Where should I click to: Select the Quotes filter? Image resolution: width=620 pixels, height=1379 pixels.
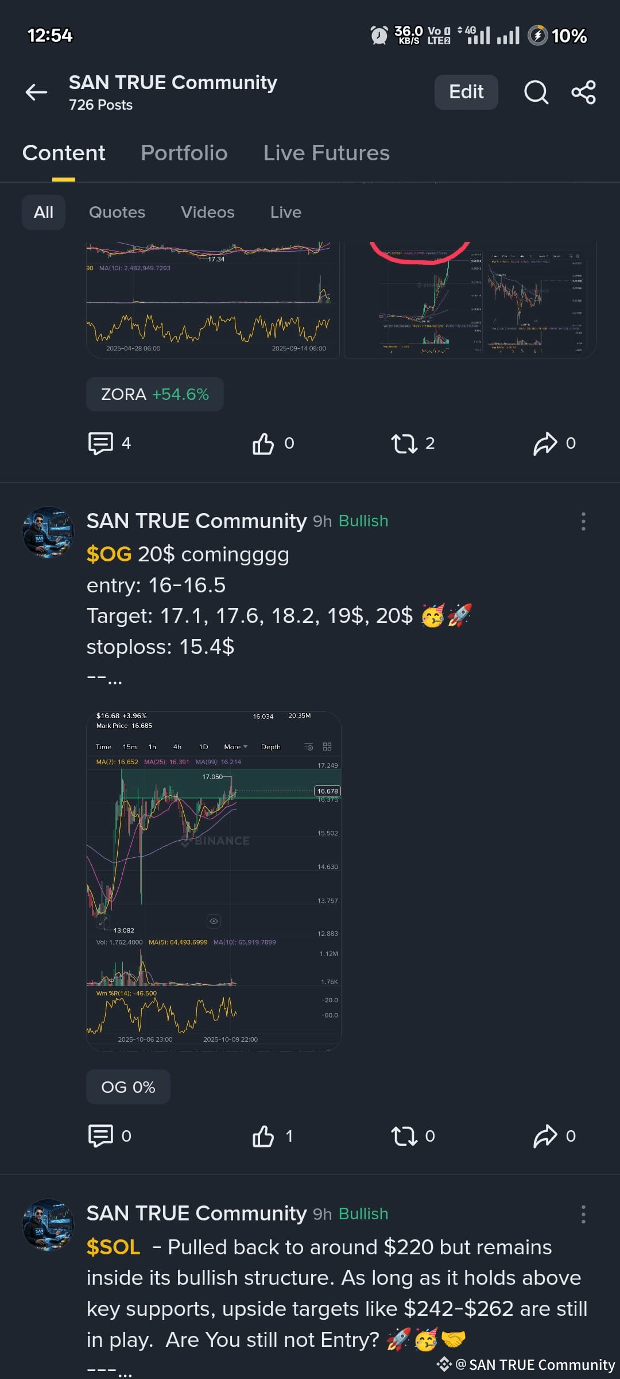pyautogui.click(x=117, y=212)
